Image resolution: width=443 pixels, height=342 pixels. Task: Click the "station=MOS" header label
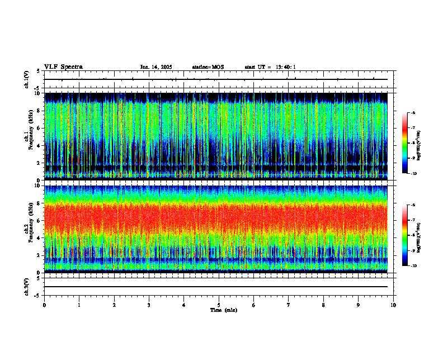click(x=208, y=67)
